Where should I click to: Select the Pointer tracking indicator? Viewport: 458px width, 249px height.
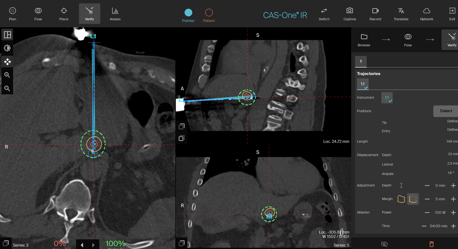[188, 15]
